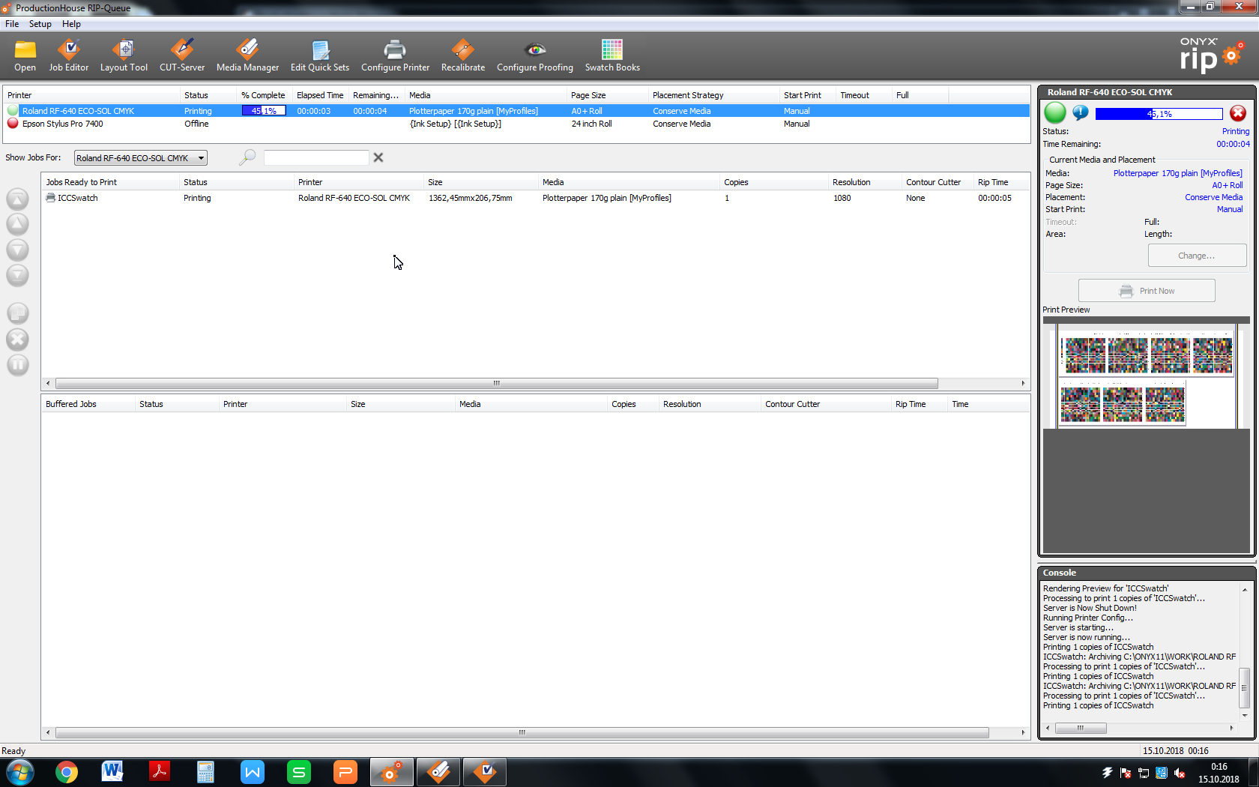
Task: Click the Elapsed Time column header
Action: 320,95
